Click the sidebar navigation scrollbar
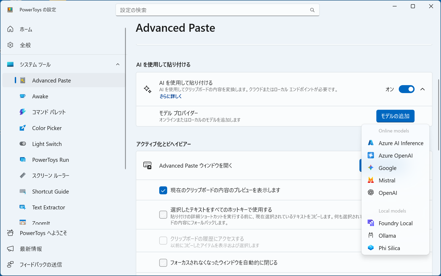 125,98
